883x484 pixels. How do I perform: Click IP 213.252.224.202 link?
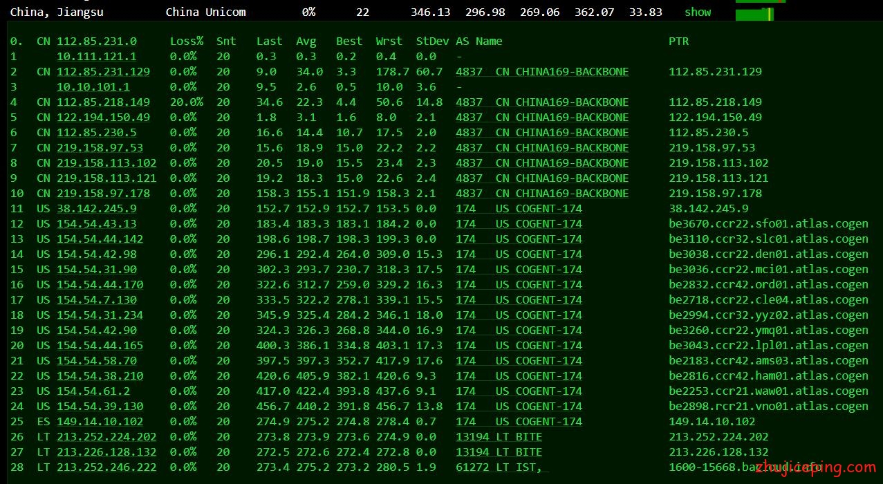point(106,437)
